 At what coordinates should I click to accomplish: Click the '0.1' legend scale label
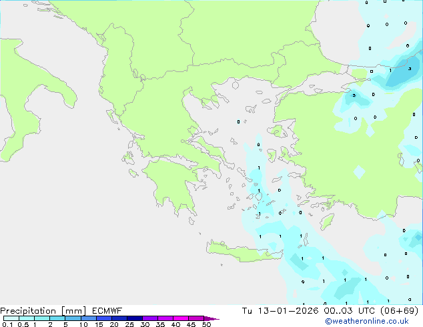pyautogui.click(x=7, y=324)
